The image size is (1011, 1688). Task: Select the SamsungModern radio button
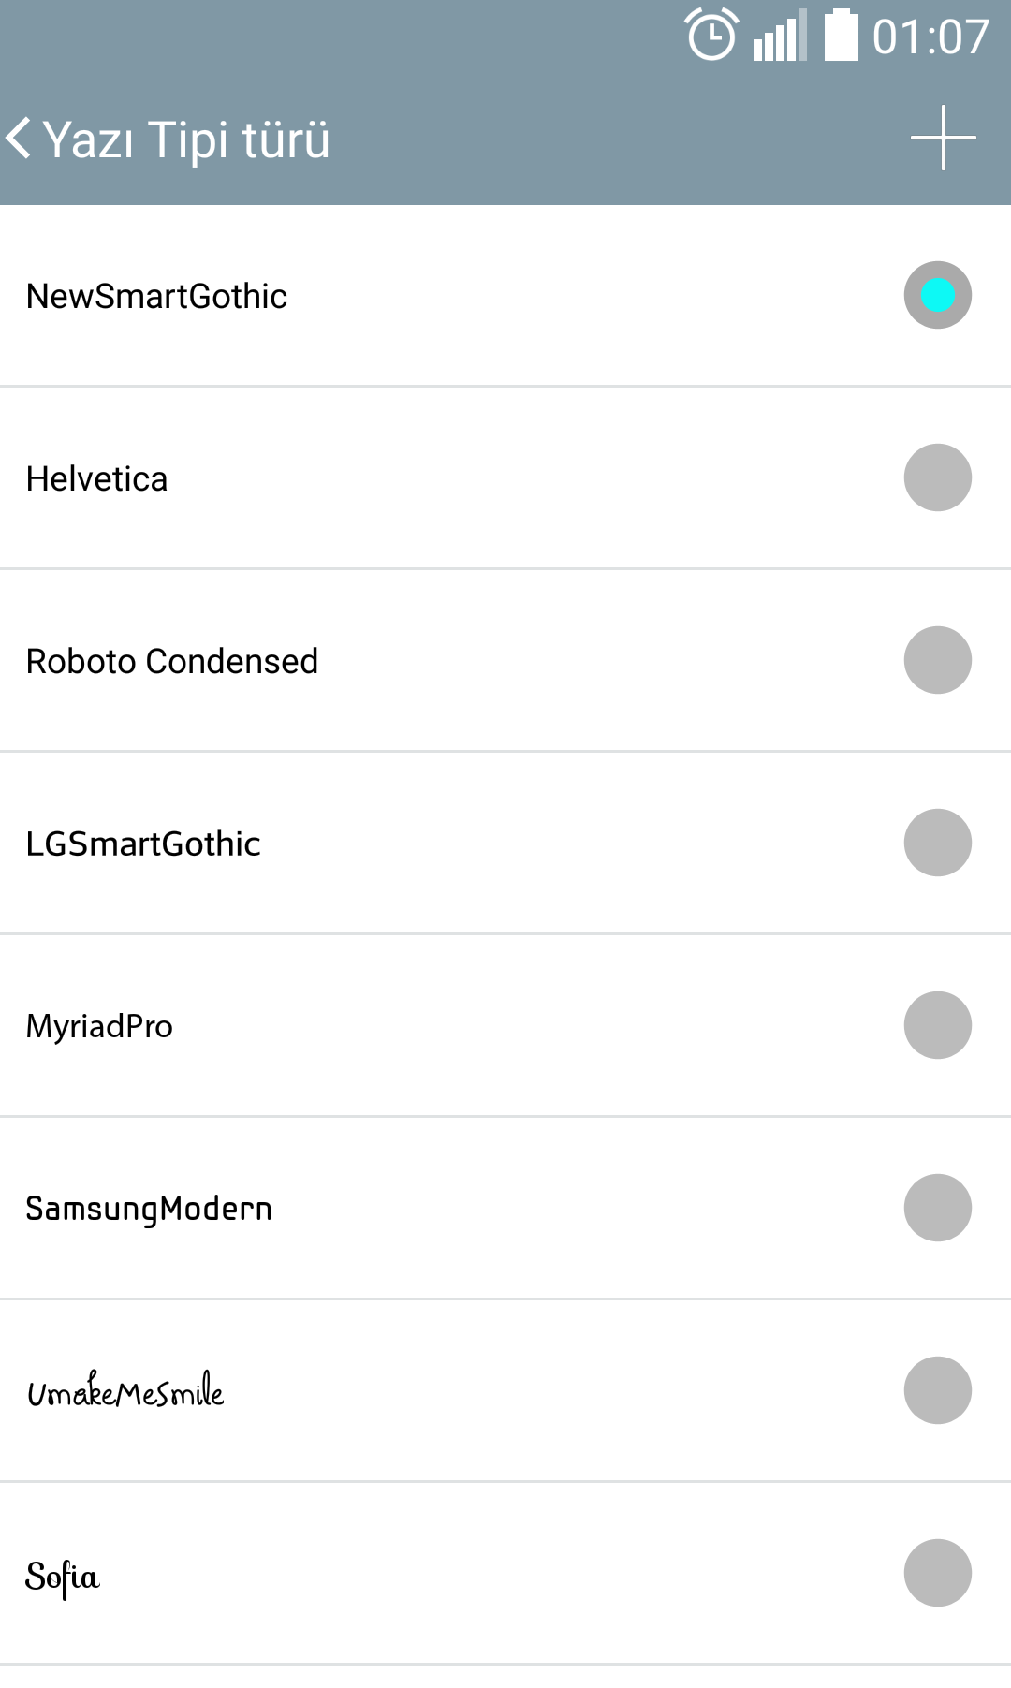click(x=937, y=1208)
